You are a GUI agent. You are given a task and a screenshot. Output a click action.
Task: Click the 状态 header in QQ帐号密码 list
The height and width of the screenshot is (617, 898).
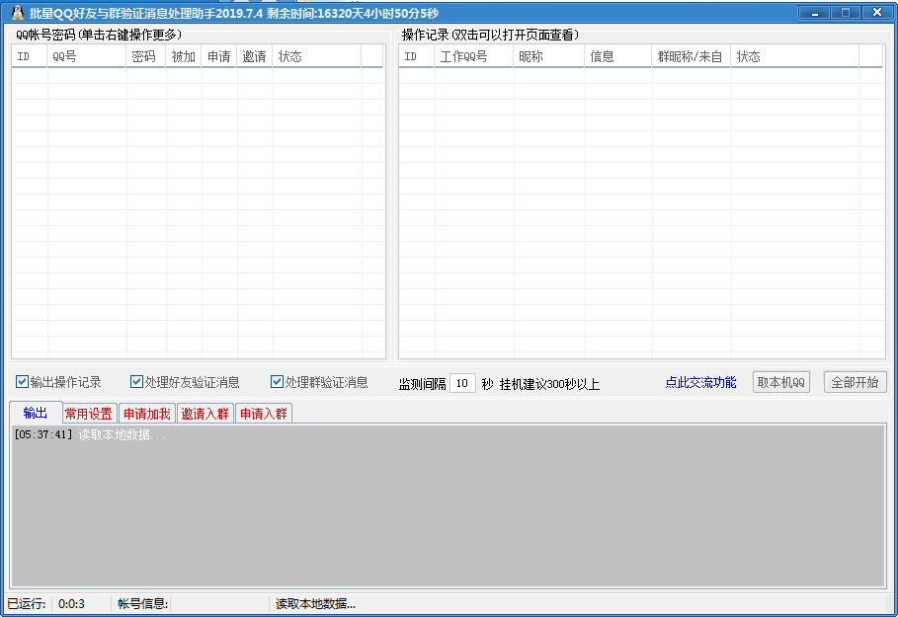(317, 56)
